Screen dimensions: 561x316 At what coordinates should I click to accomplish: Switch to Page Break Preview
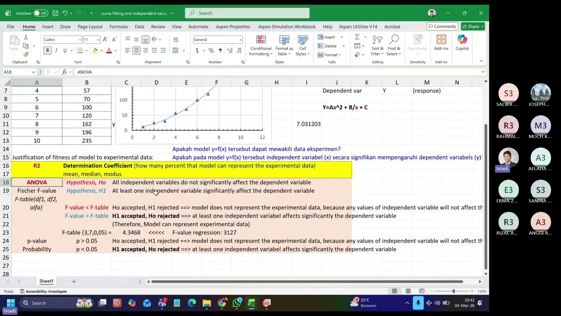(x=422, y=291)
